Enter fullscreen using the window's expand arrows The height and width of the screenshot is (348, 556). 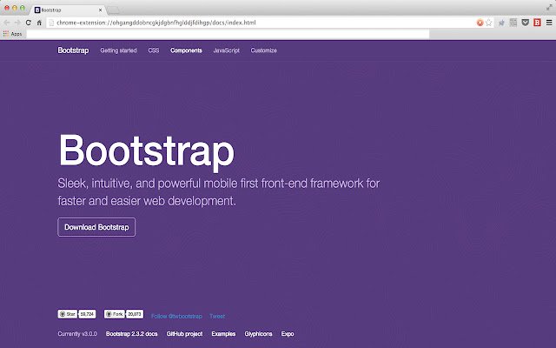coord(549,7)
